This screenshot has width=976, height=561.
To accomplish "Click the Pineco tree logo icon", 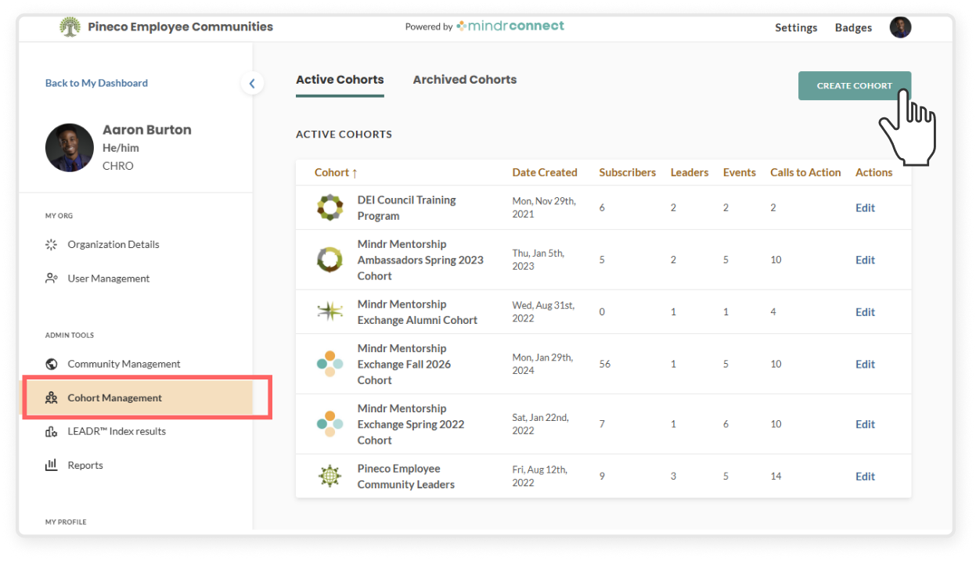I will [70, 27].
